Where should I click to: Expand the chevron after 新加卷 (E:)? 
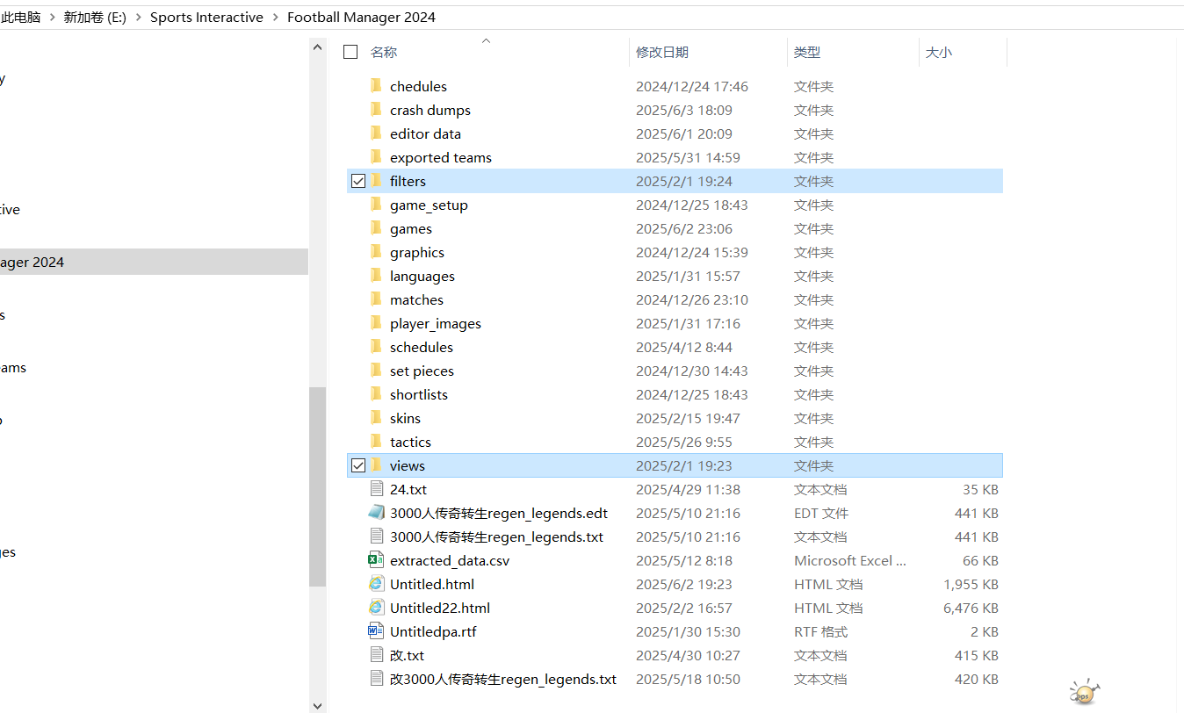coord(139,17)
